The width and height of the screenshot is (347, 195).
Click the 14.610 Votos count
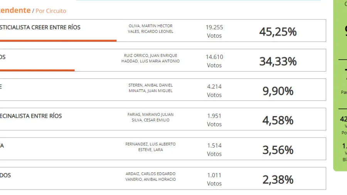[214, 61]
